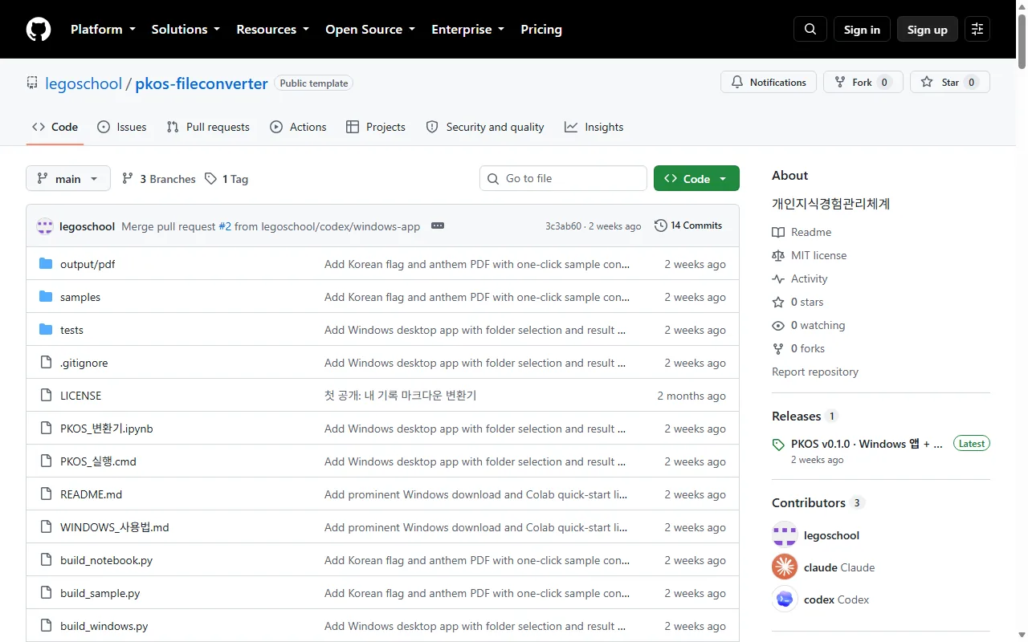Viewport: 1028px width, 642px height.
Task: Open README.md file
Action: click(x=91, y=494)
